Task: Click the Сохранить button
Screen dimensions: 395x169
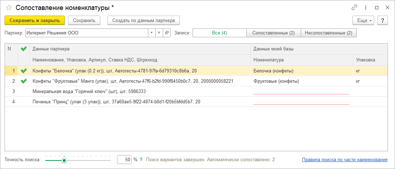Action: coord(84,21)
